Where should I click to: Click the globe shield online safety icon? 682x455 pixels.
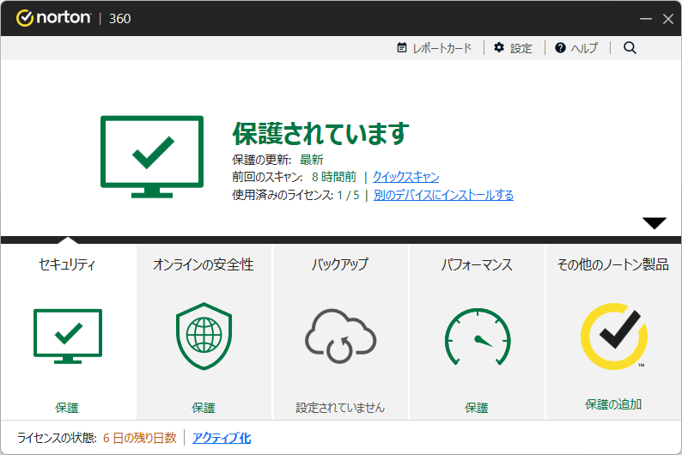(204, 336)
